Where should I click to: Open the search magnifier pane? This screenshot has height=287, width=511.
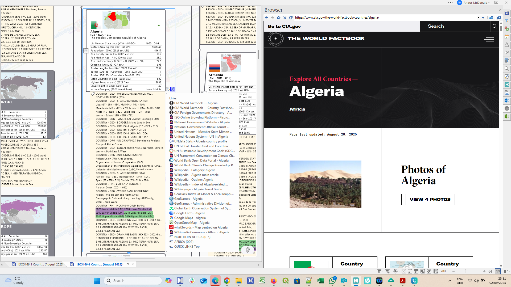click(x=507, y=69)
